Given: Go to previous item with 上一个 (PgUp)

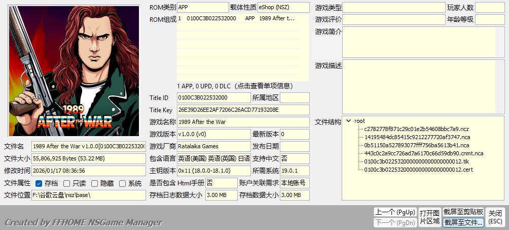Looking at the screenshot, I should click(x=394, y=212).
